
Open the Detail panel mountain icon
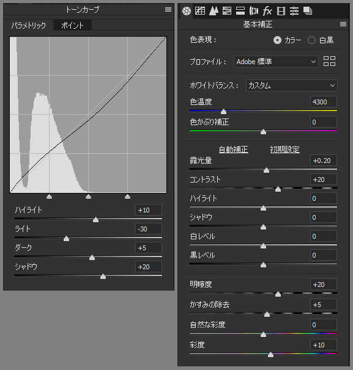pos(214,11)
